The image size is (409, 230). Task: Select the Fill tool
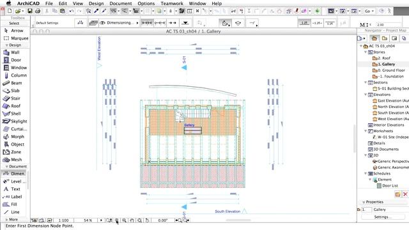click(15, 204)
